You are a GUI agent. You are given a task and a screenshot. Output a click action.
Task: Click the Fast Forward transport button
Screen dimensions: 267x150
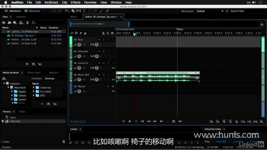tap(155, 121)
